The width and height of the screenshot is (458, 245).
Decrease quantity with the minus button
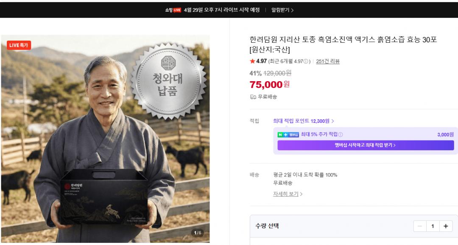[420, 226]
